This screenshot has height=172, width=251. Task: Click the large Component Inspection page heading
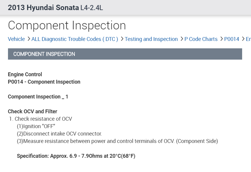coord(67,26)
